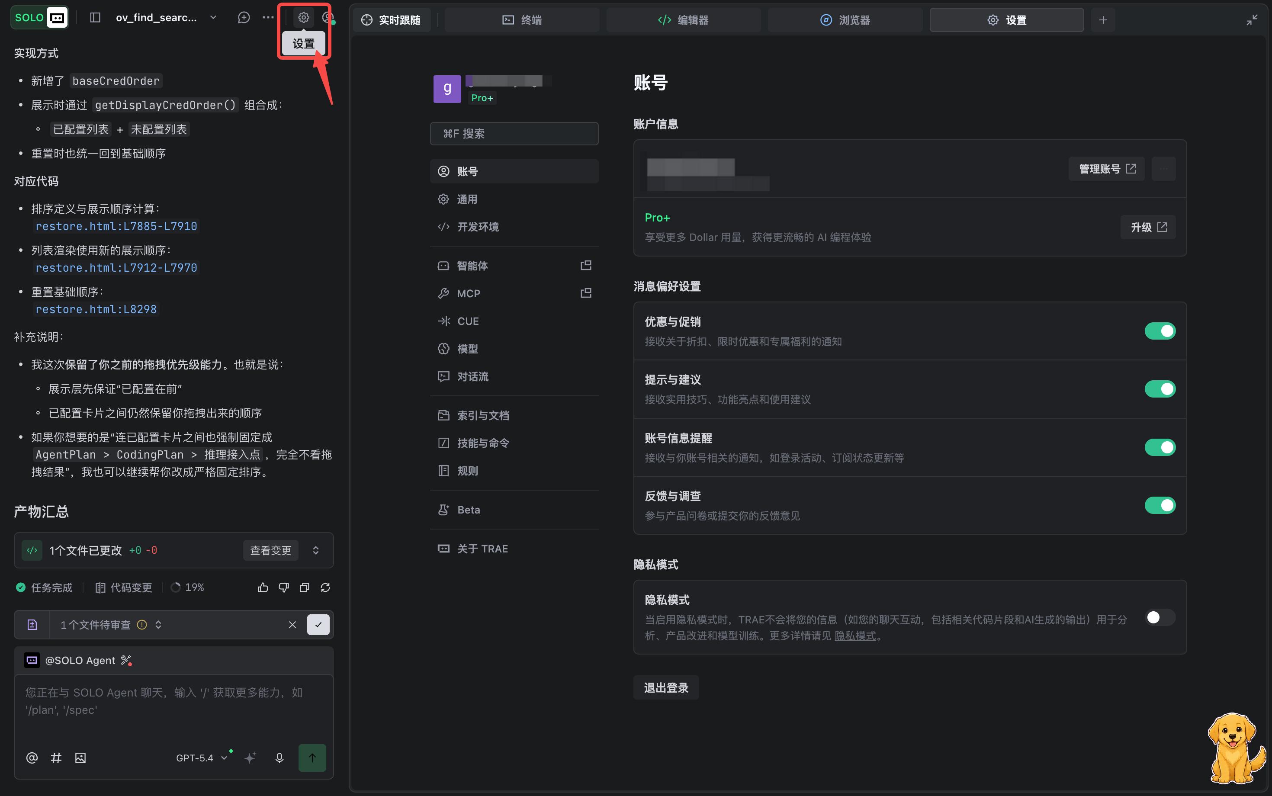
Task: Toggle the sidebar panel icon
Action: tap(95, 18)
